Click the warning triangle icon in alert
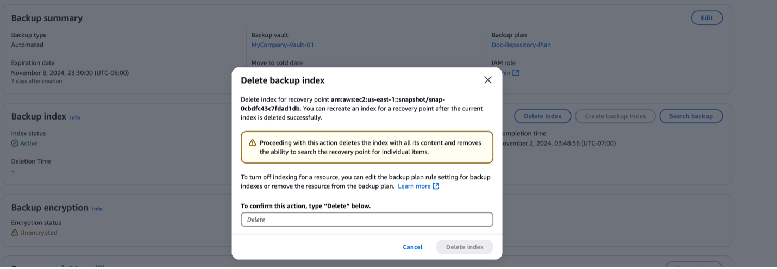The height and width of the screenshot is (269, 777). (252, 142)
